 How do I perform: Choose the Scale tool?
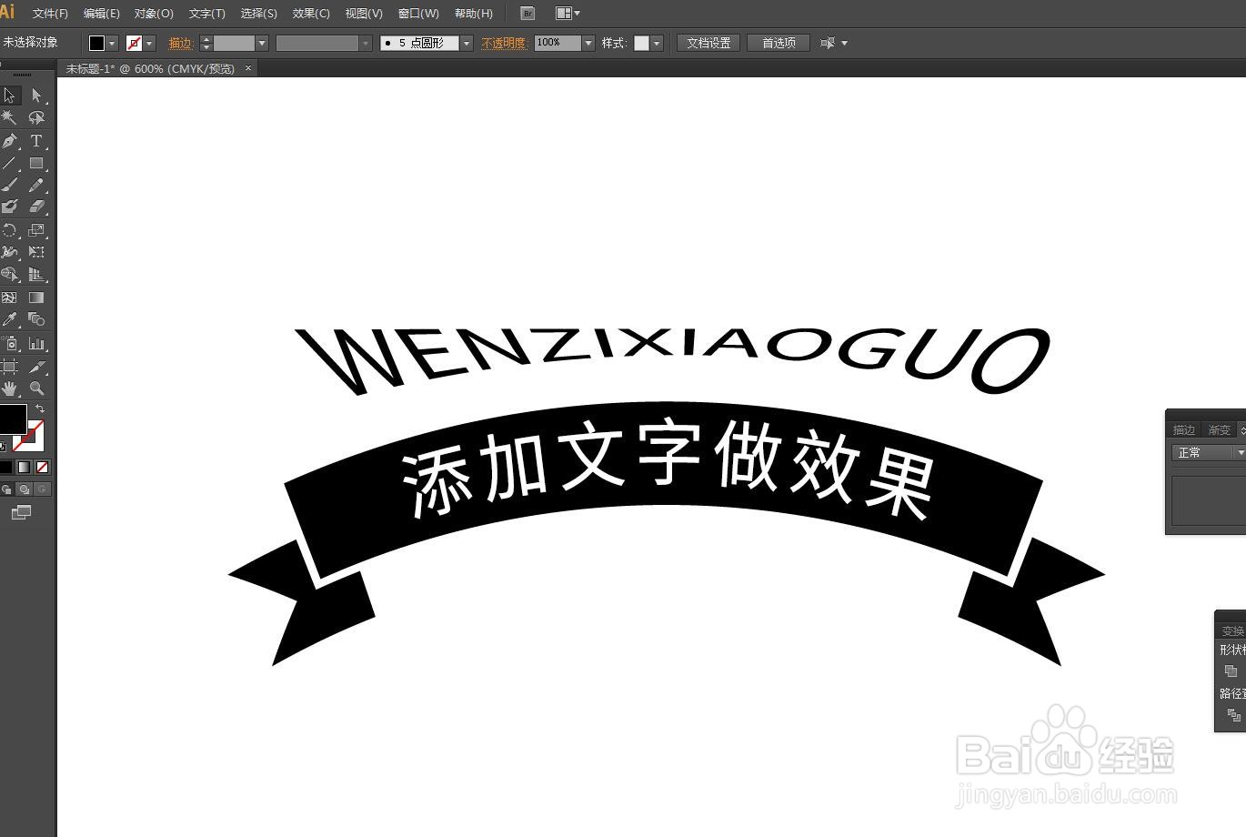36,230
